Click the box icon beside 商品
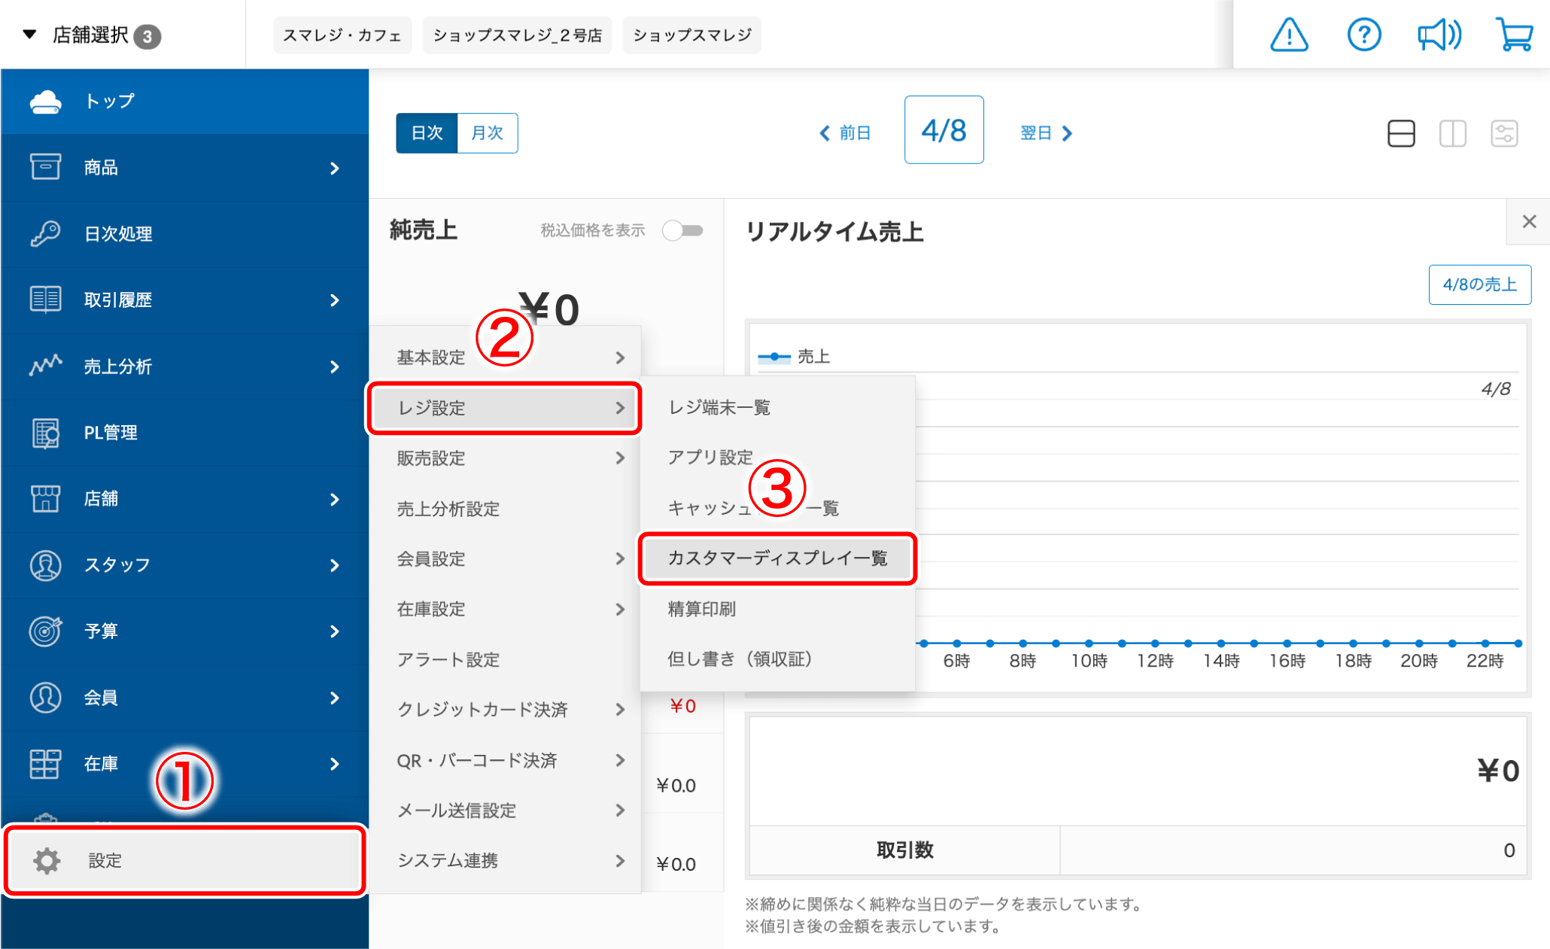Viewport: 1550px width, 949px height. point(45,167)
